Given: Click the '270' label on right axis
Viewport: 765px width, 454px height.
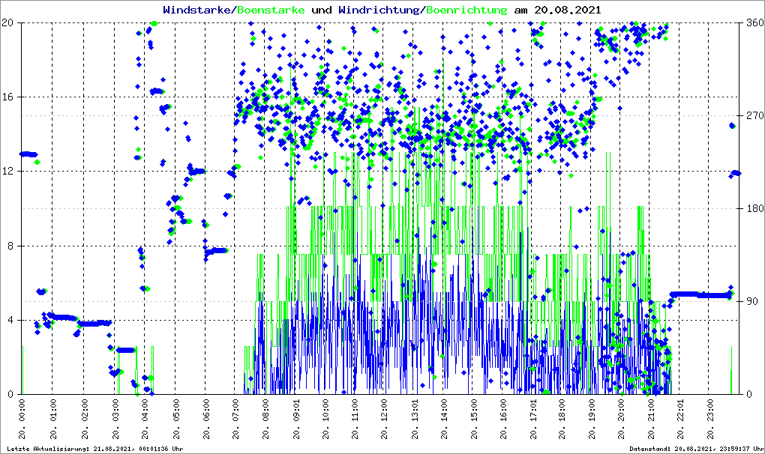Looking at the screenshot, I should (752, 116).
